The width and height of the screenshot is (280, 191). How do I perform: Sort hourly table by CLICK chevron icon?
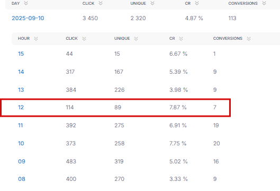pyautogui.click(x=84, y=39)
